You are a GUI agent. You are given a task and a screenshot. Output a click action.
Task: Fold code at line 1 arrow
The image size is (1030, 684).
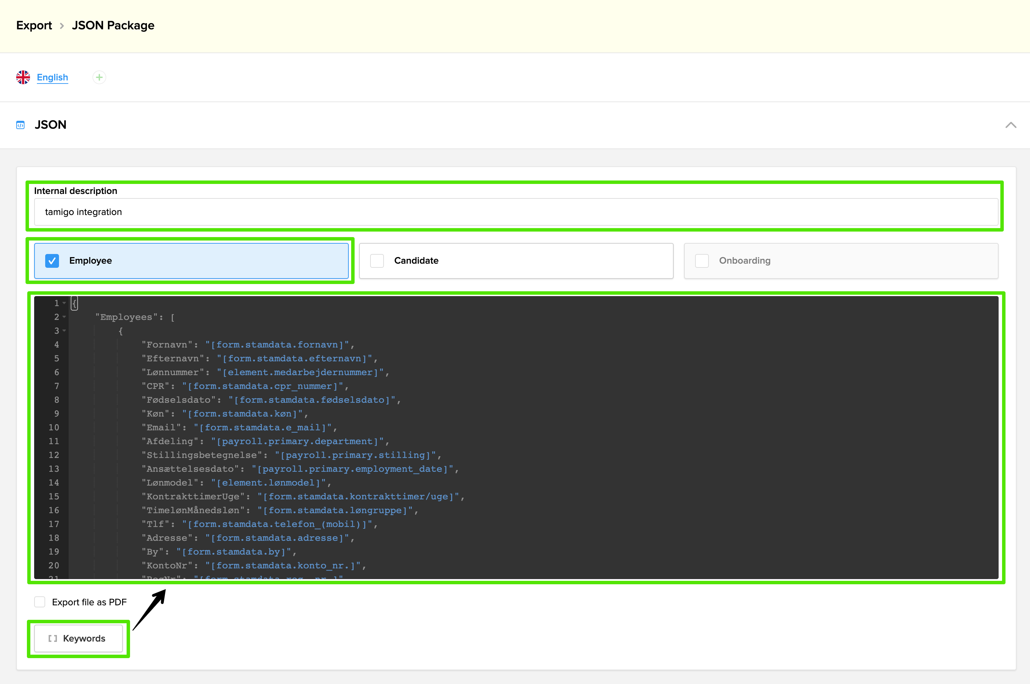point(65,303)
